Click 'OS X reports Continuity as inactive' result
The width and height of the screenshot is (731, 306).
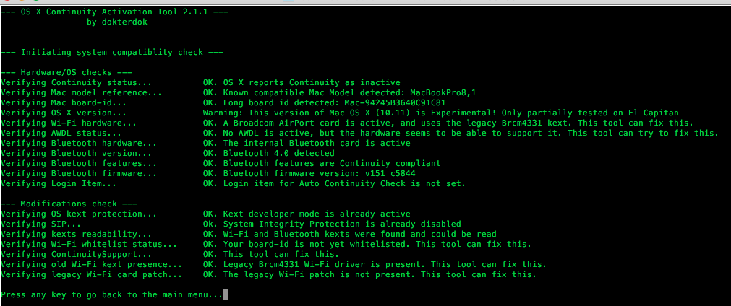pos(302,82)
